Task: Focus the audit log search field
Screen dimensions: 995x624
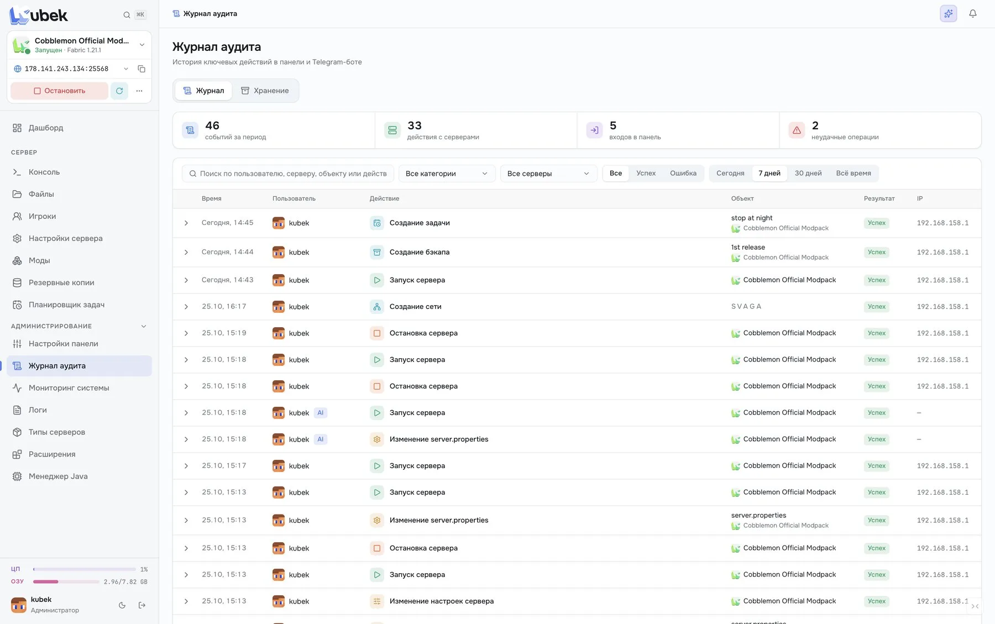Action: pos(288,174)
